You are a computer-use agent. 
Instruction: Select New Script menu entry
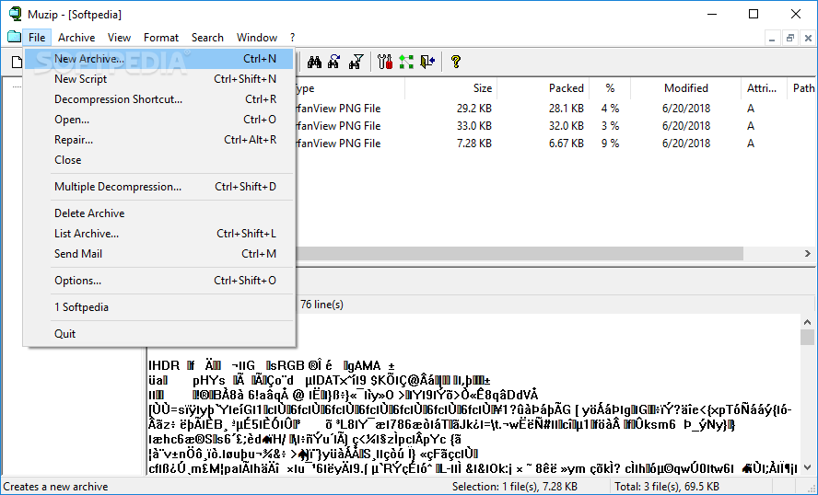coord(159,79)
